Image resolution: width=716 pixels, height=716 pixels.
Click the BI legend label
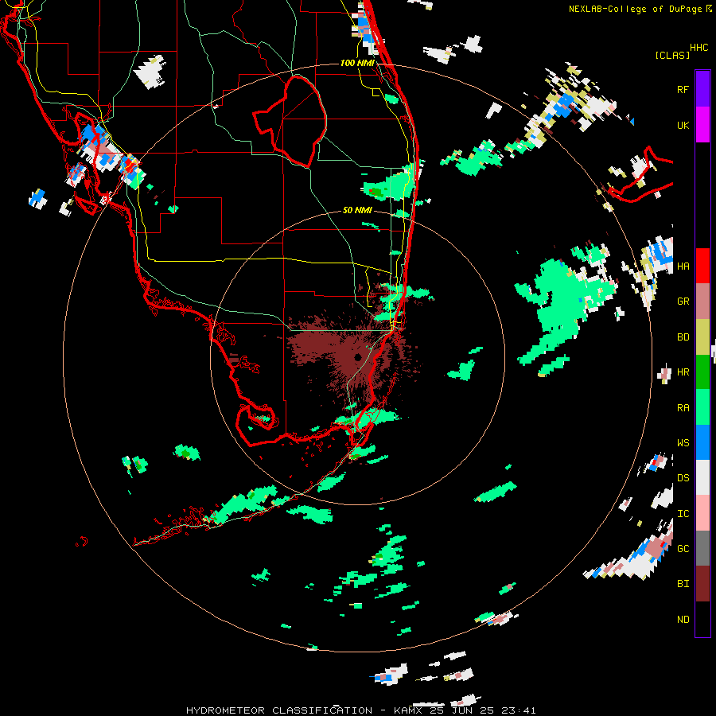(x=683, y=584)
